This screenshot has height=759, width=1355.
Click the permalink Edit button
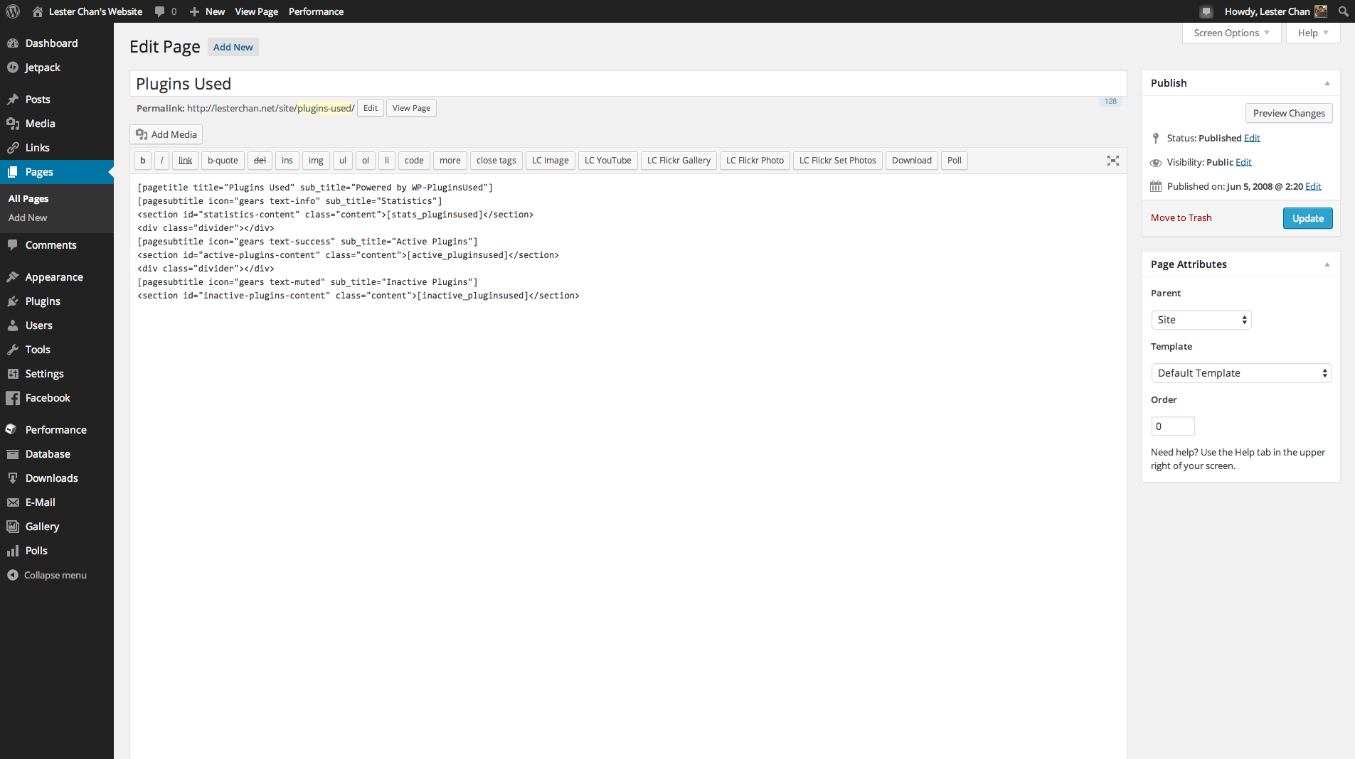pyautogui.click(x=371, y=108)
